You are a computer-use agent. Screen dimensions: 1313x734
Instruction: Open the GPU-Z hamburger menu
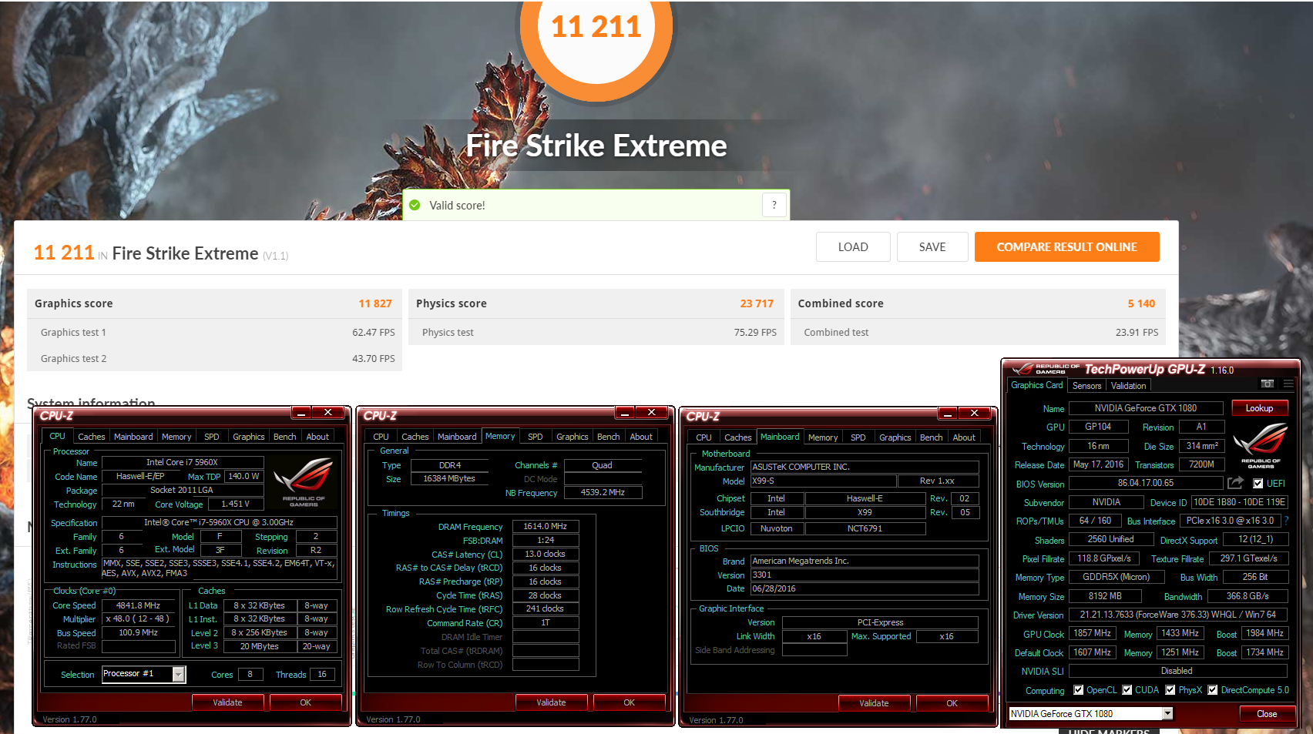pos(1288,384)
